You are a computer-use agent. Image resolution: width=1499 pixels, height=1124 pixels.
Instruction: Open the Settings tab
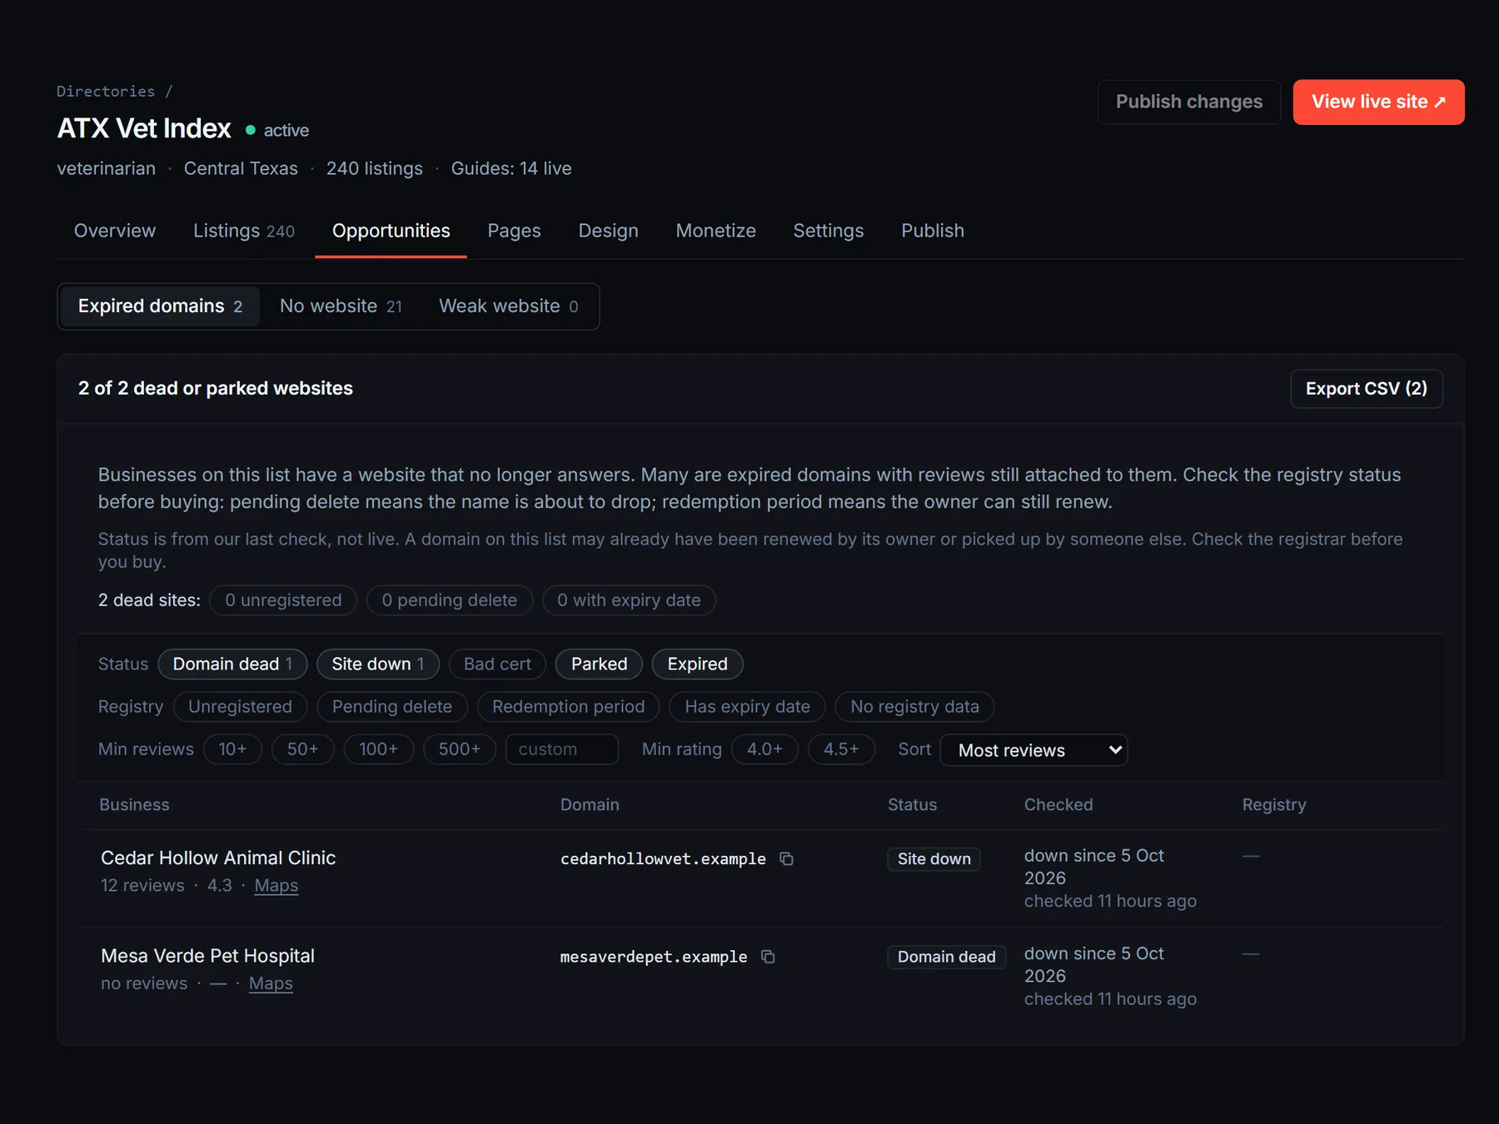coord(828,231)
